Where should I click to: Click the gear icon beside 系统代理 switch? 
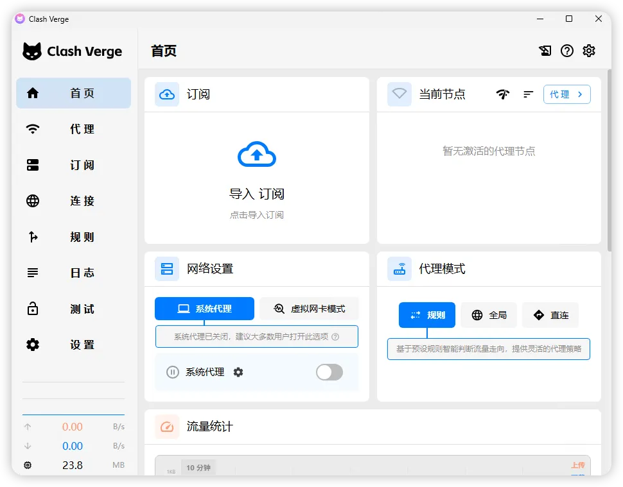(238, 372)
